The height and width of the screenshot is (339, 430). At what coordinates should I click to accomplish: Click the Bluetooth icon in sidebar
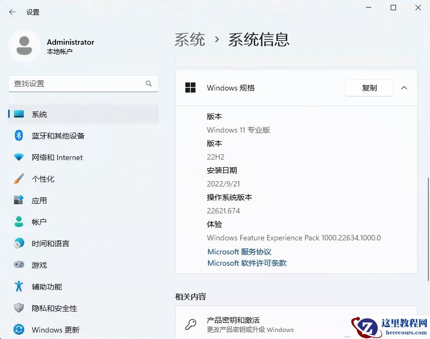pyautogui.click(x=19, y=135)
